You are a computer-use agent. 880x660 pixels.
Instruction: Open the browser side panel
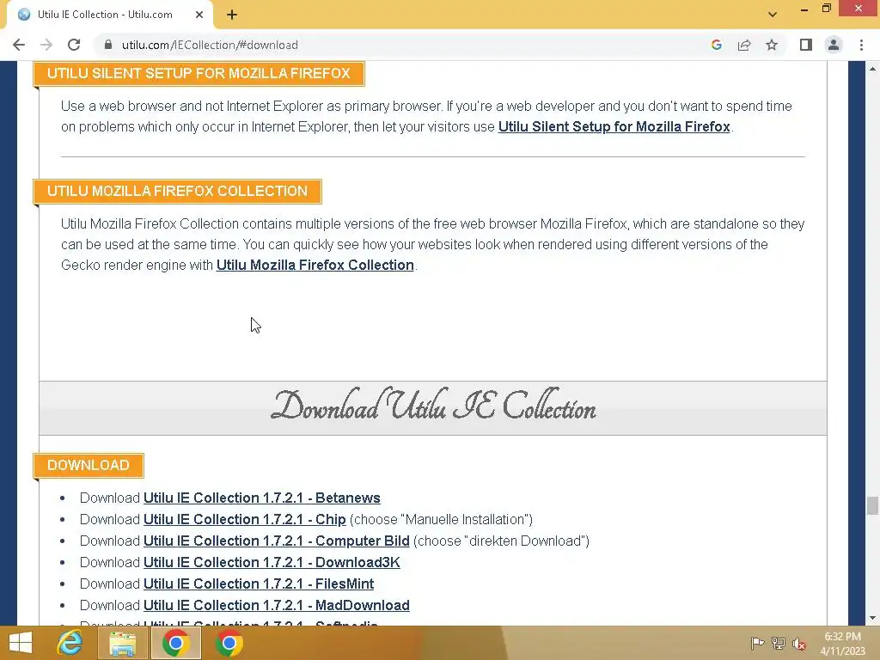pos(806,45)
